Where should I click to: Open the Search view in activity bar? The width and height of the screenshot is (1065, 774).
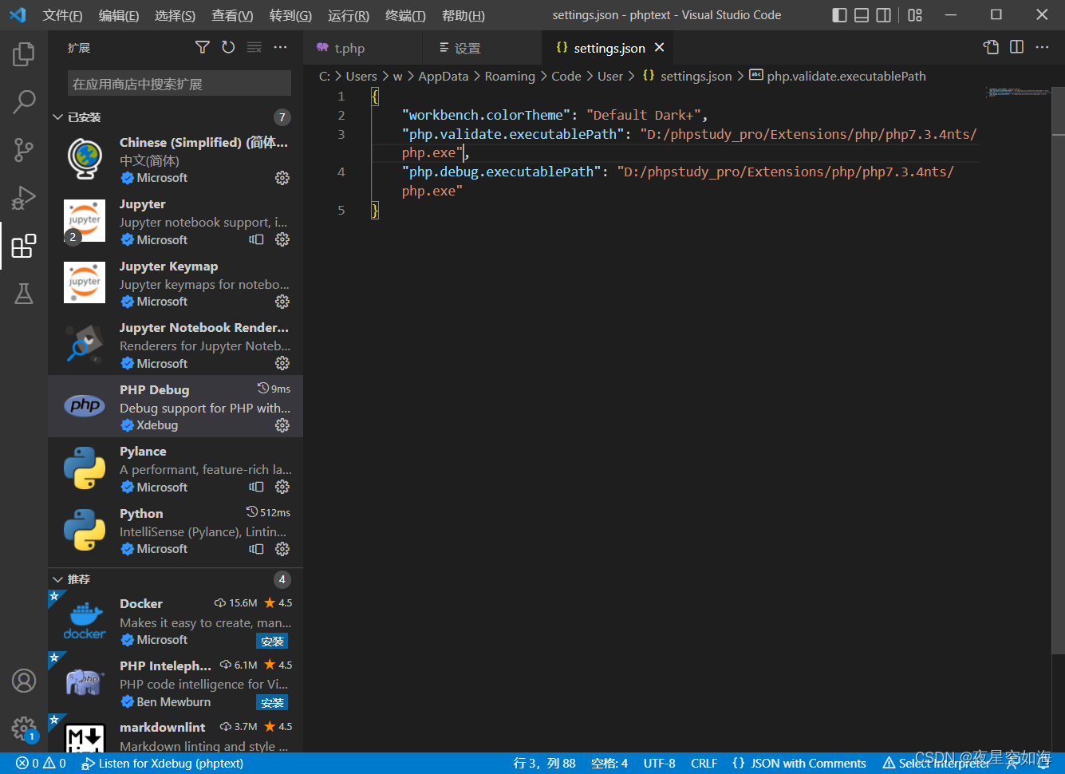click(24, 101)
